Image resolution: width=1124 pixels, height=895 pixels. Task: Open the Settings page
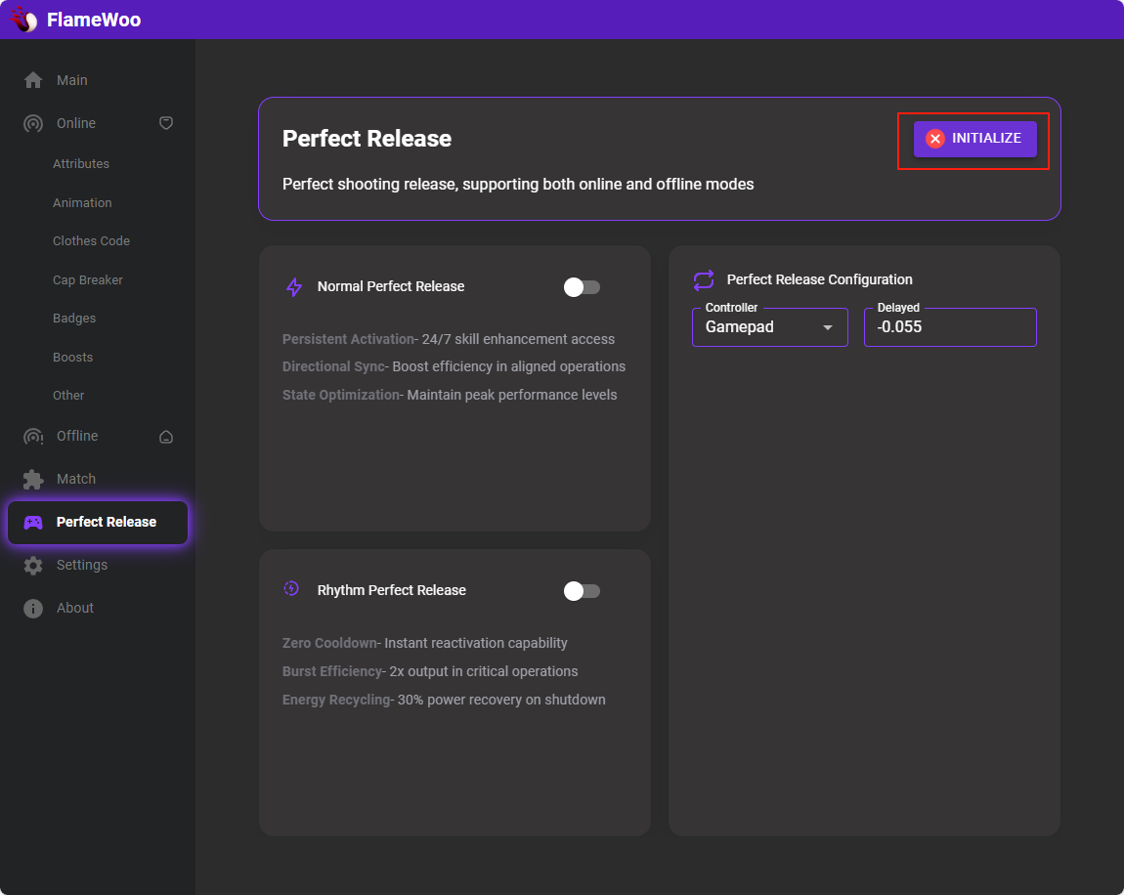point(98,566)
